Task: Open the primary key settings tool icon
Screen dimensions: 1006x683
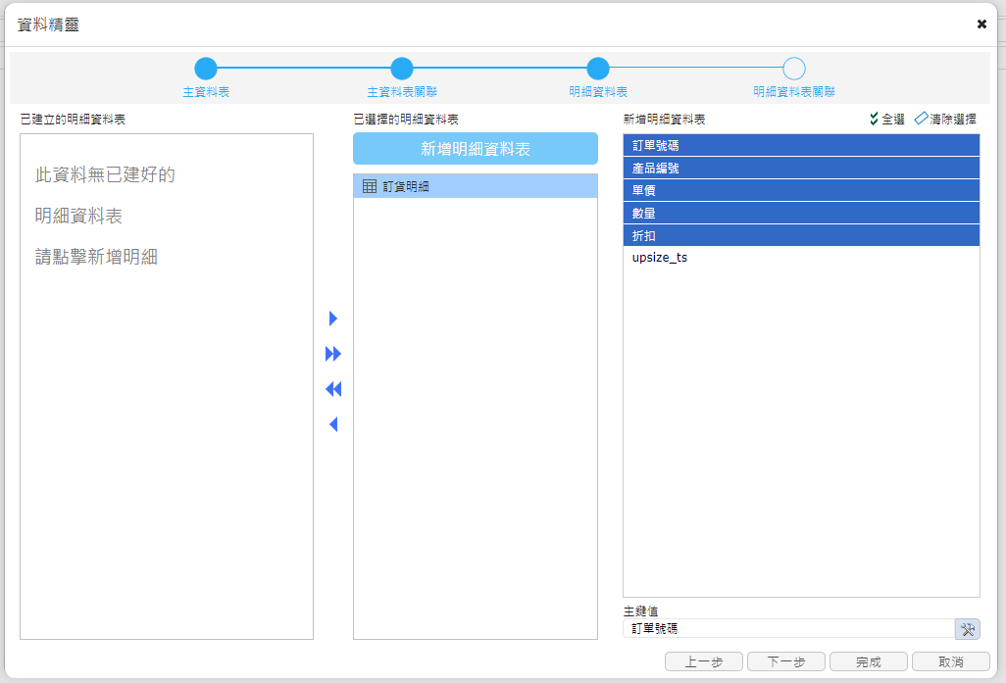Action: pos(968,629)
